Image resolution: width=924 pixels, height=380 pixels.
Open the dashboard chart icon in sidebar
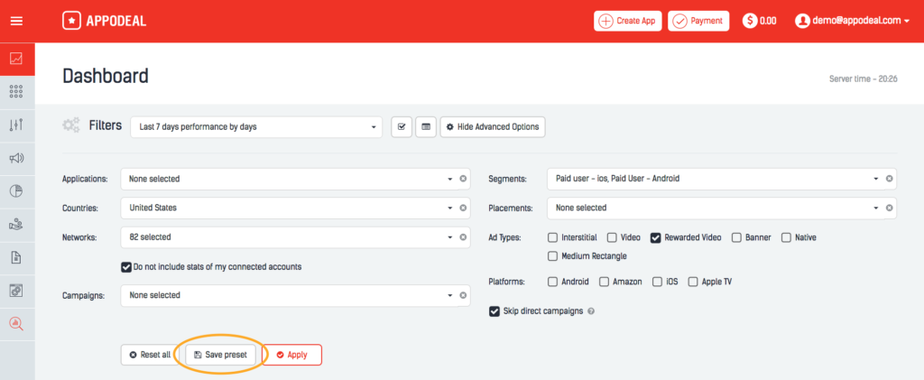16,59
